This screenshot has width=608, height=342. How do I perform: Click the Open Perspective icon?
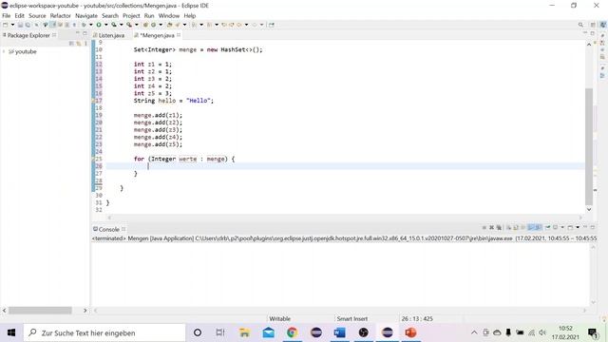[593, 25]
